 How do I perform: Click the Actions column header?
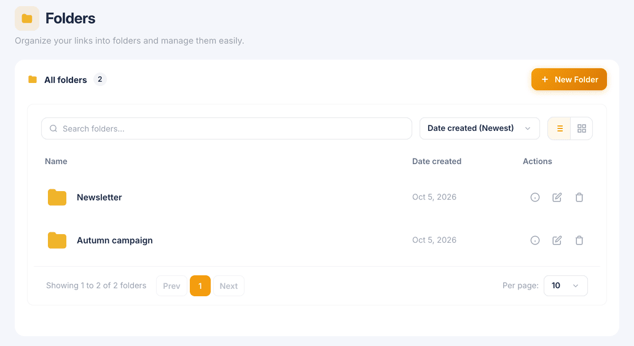[538, 161]
